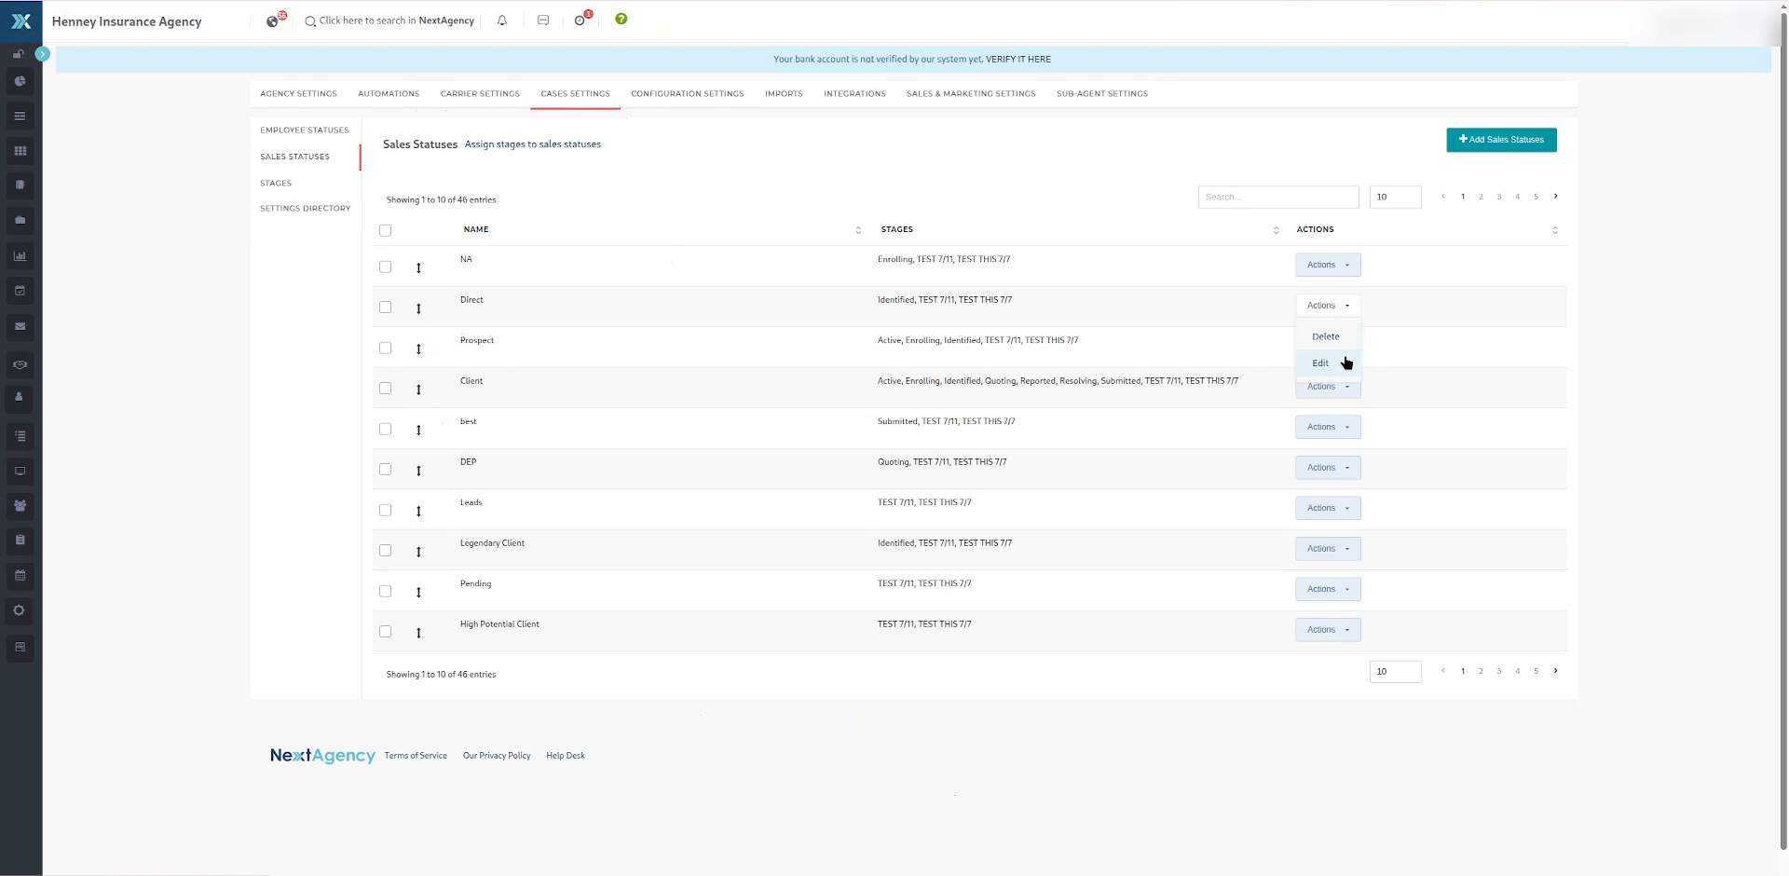Toggle the select-all checkbox in table header

[385, 230]
